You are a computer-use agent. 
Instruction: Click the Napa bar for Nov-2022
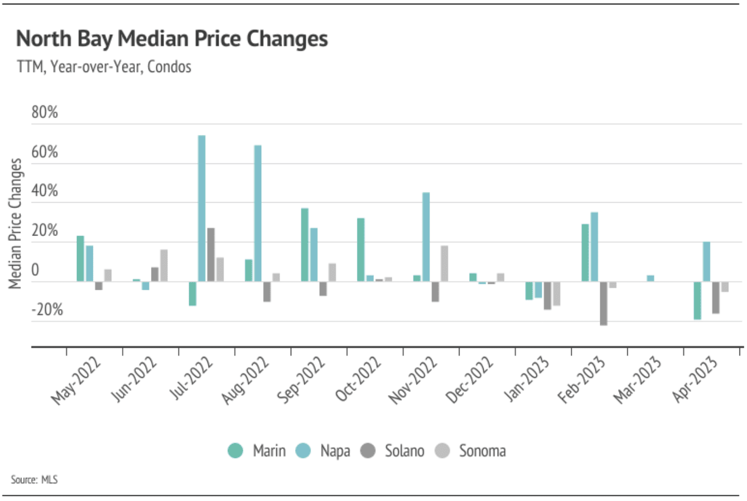click(x=426, y=237)
